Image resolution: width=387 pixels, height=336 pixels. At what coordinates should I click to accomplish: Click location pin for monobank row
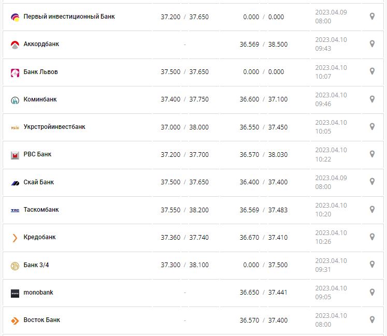coord(372,292)
